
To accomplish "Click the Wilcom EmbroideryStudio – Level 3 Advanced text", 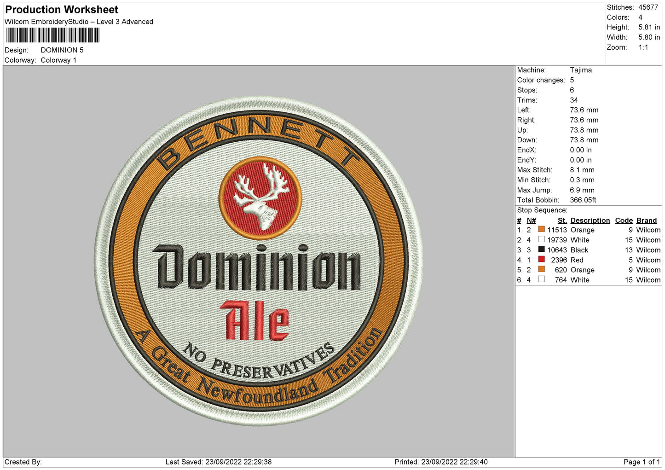I will coord(79,22).
